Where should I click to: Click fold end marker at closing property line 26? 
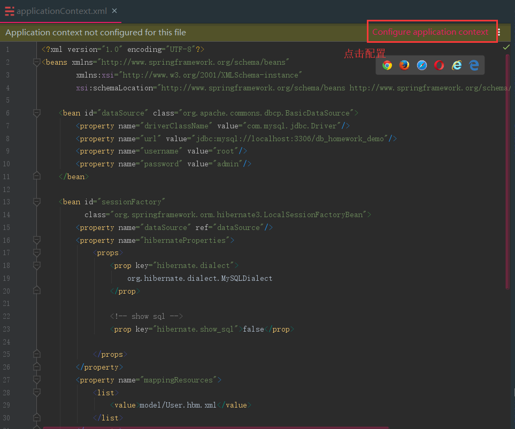(37, 367)
